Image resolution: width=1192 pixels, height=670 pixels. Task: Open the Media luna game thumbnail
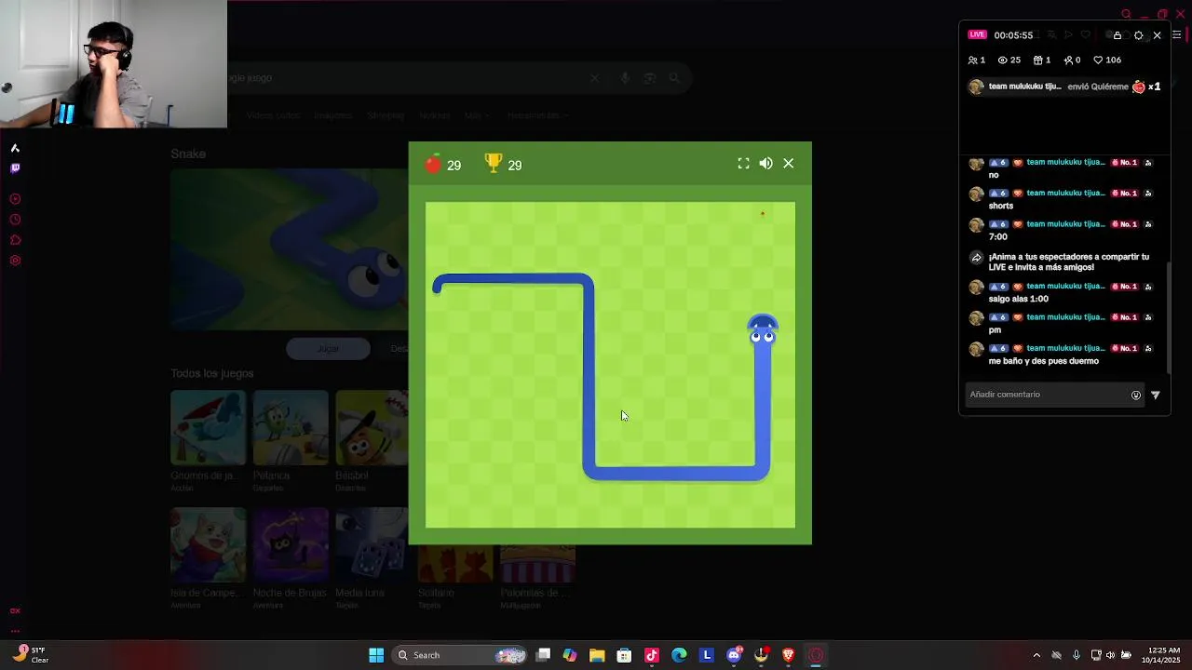[372, 544]
